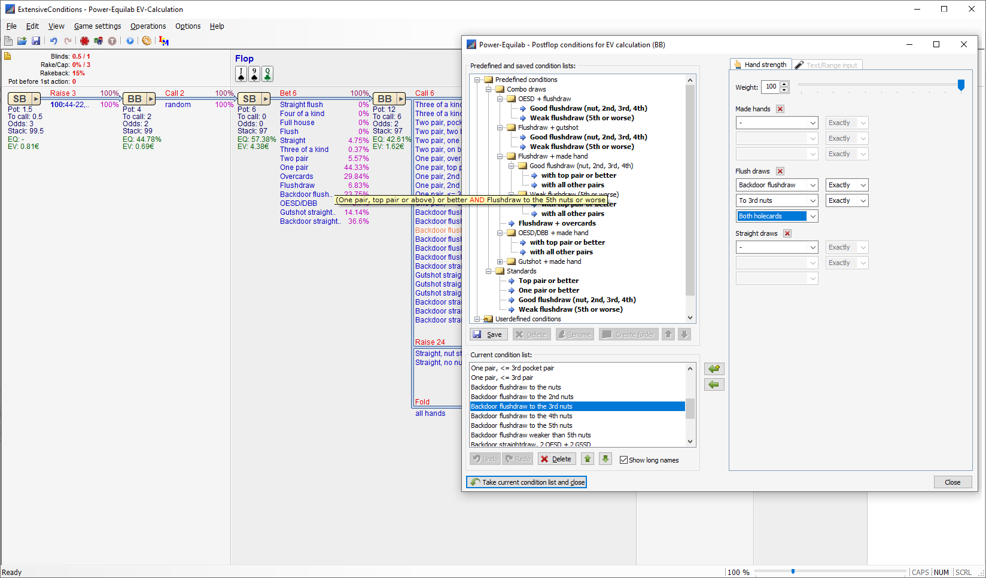The image size is (986, 578).
Task: Open the Both holecards dropdown
Action: (777, 216)
